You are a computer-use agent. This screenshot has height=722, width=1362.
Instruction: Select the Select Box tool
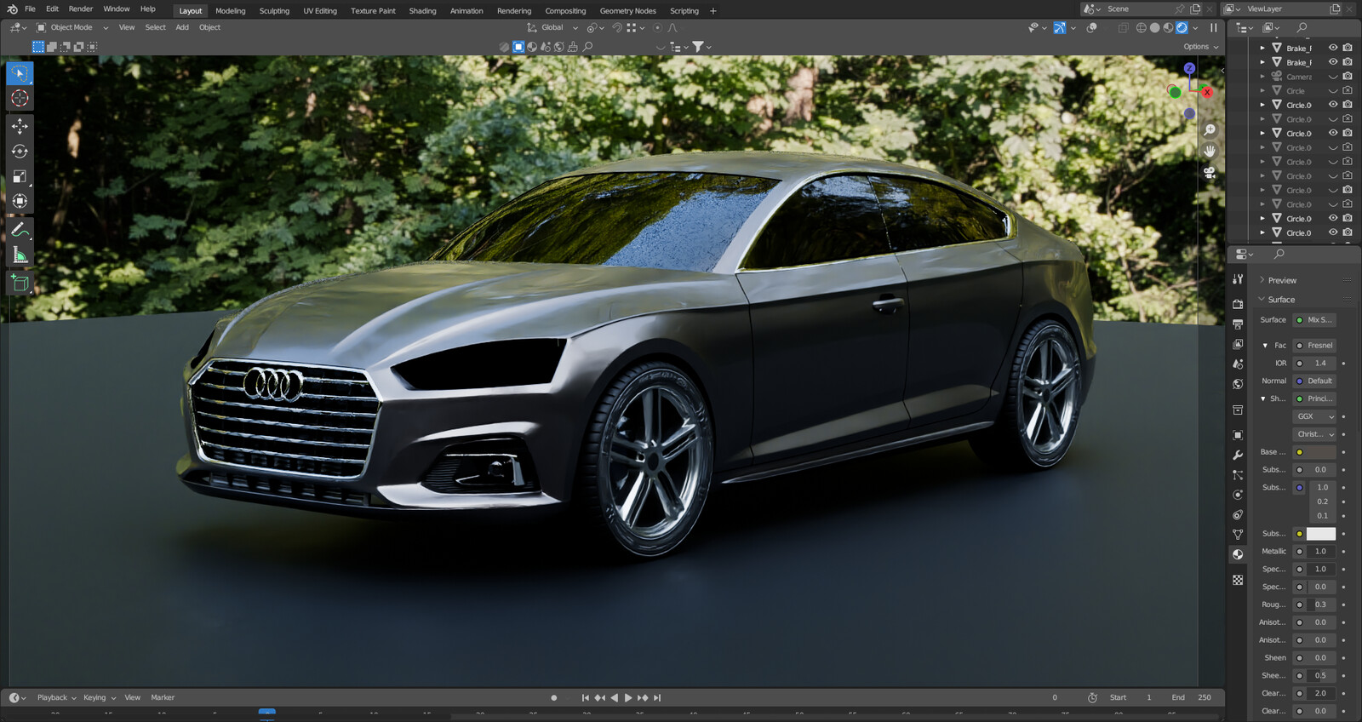coord(20,73)
